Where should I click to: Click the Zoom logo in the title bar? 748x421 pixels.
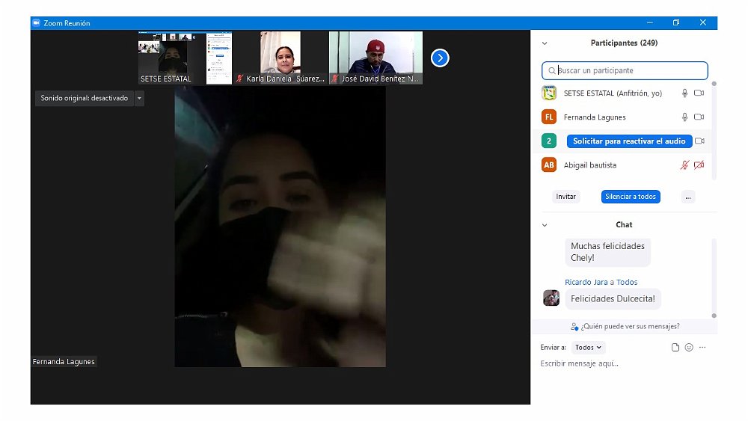[35, 23]
